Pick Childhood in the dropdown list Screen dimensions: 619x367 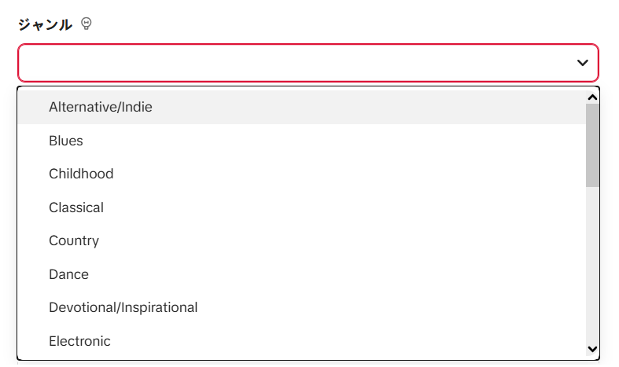81,174
